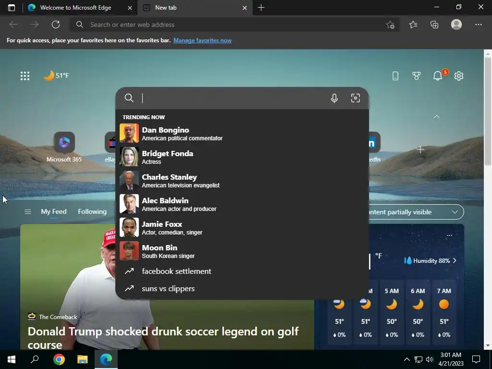Open weather card more options ellipsis
Image resolution: width=492 pixels, height=369 pixels.
(x=450, y=235)
